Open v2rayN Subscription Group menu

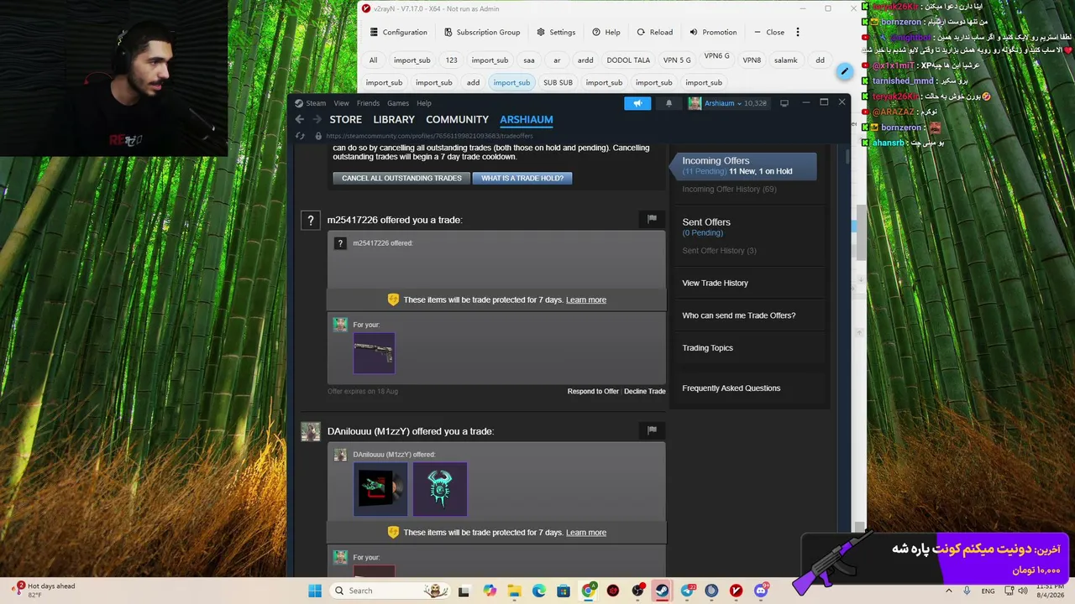click(x=482, y=32)
